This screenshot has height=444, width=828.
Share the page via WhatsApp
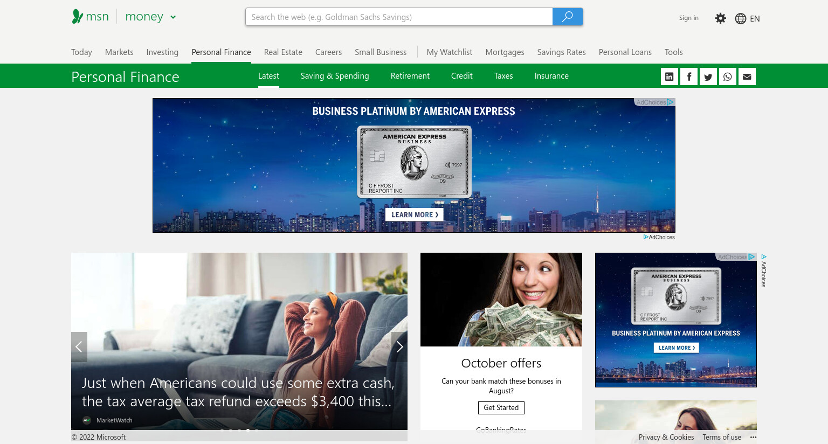tap(728, 77)
